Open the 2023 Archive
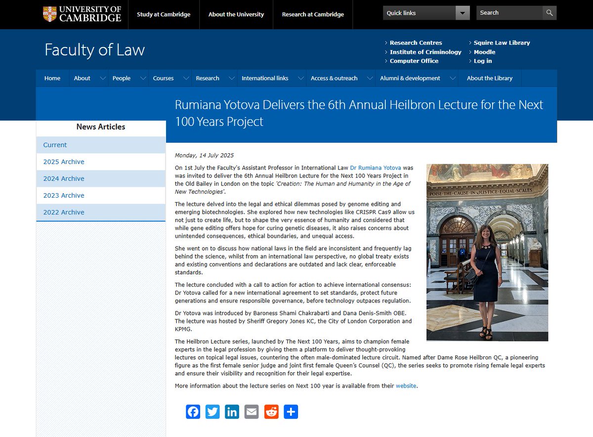The height and width of the screenshot is (437, 593). 101,195
